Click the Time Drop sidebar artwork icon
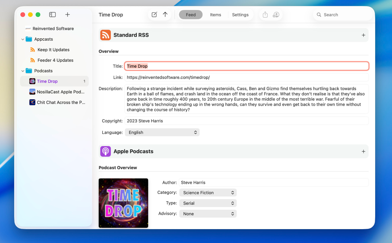Screen dimensions: 392x243 point(32,81)
